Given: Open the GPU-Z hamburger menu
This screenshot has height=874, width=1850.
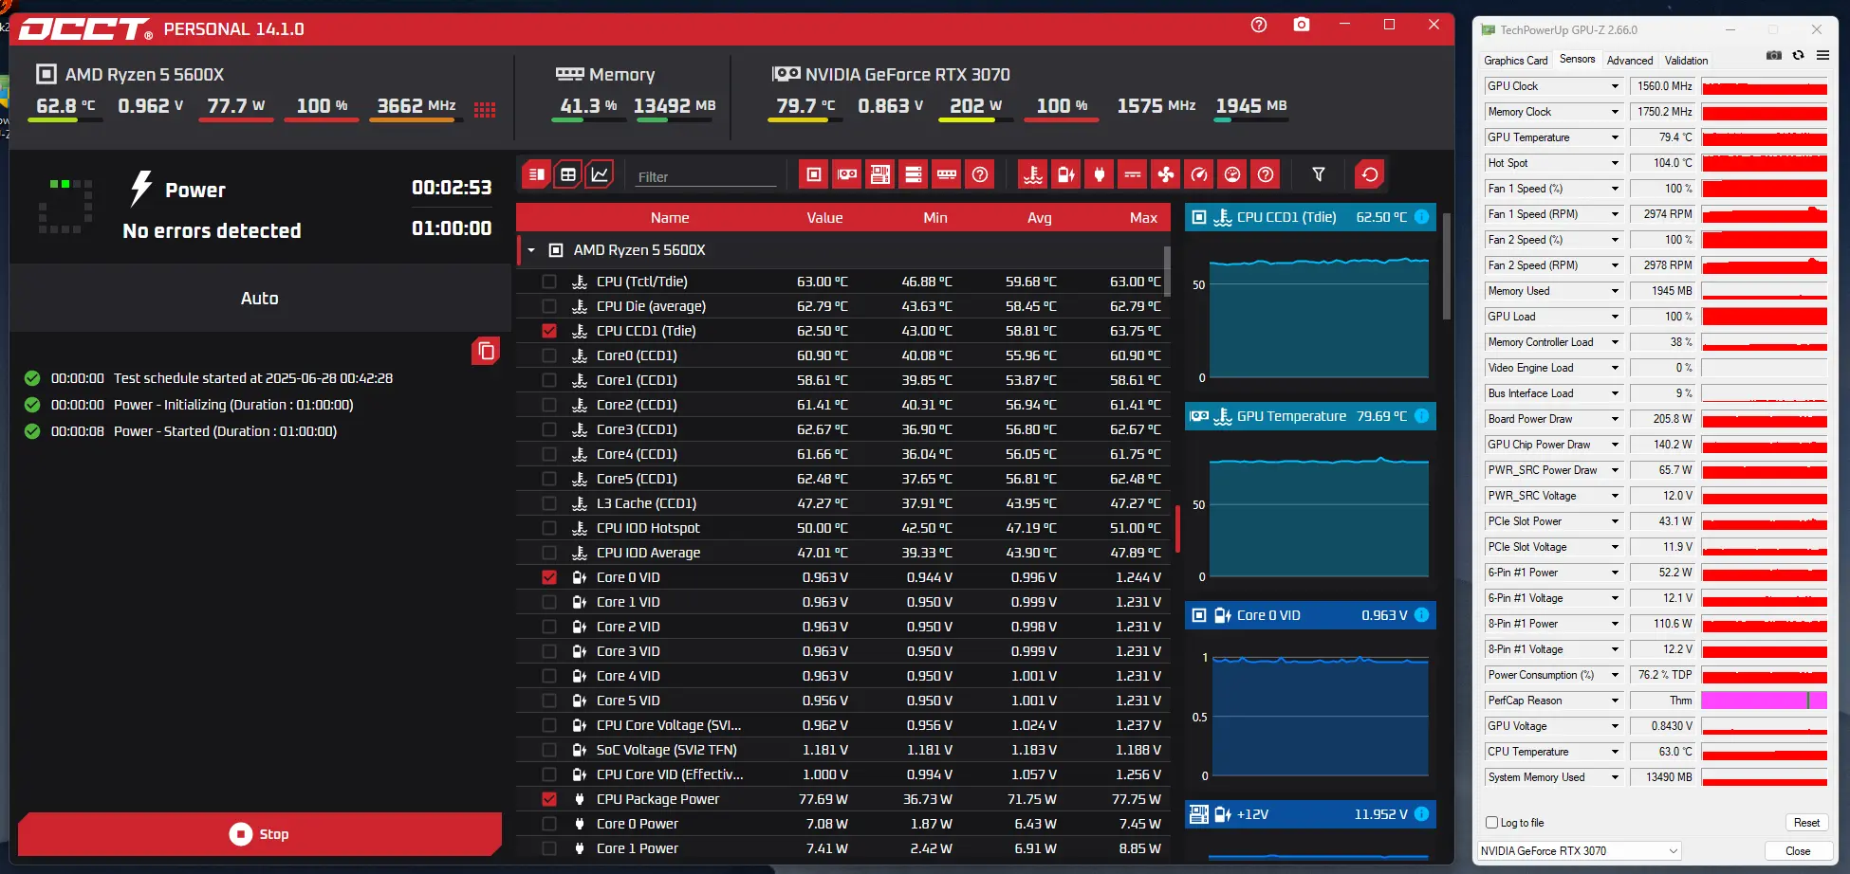Looking at the screenshot, I should click(x=1822, y=56).
